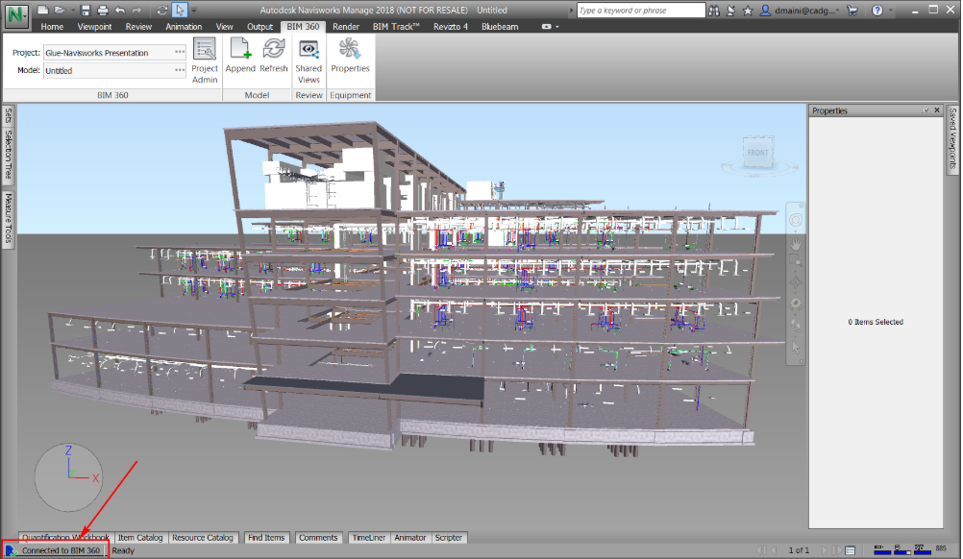Click the Favorites star icon
Screen dimensions: 963x559
point(748,11)
